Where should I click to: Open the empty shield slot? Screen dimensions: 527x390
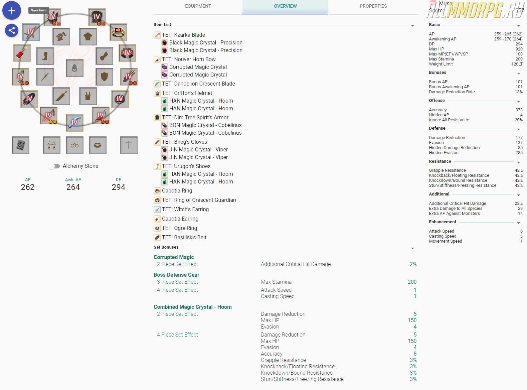(x=104, y=77)
